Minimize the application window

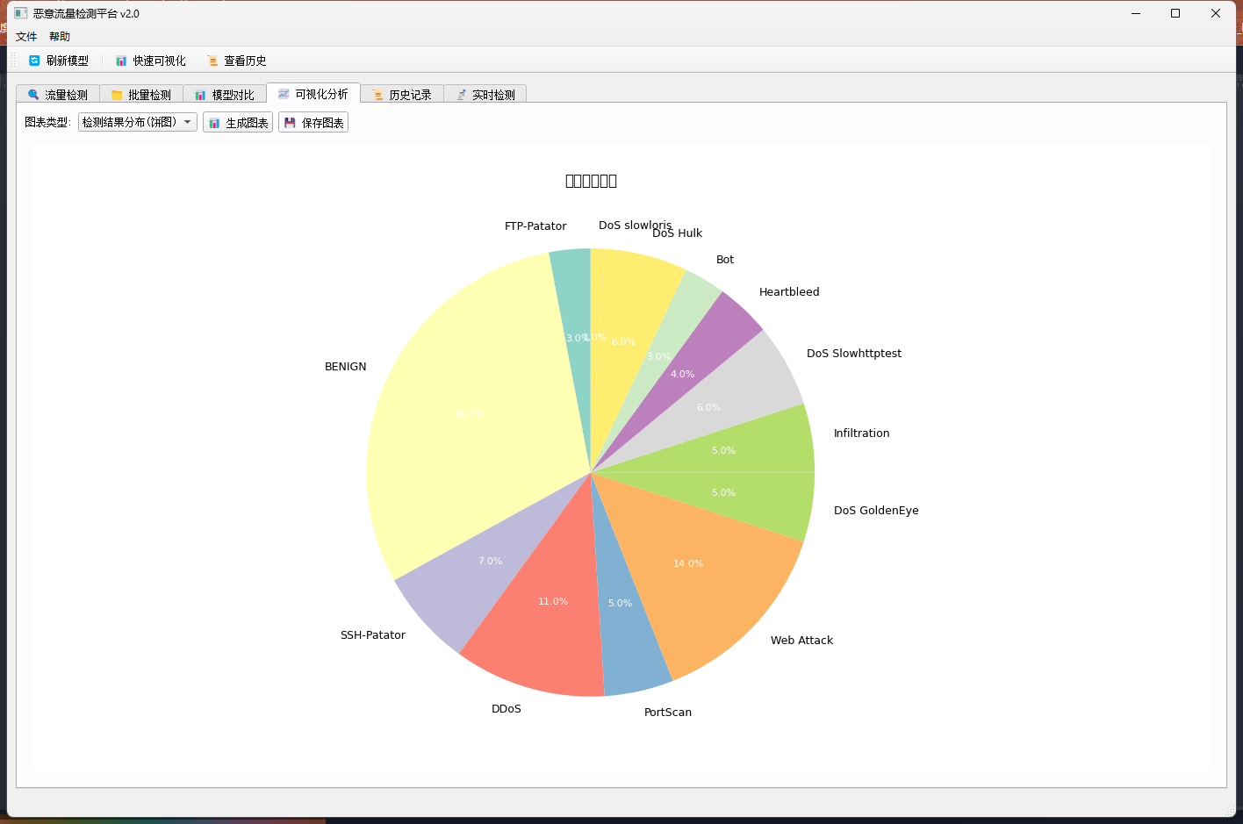coord(1136,13)
